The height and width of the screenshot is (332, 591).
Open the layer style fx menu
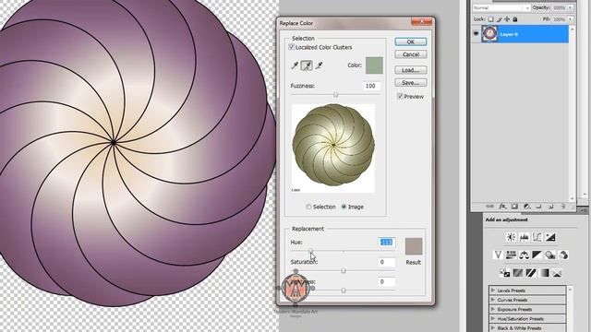[x=502, y=207]
